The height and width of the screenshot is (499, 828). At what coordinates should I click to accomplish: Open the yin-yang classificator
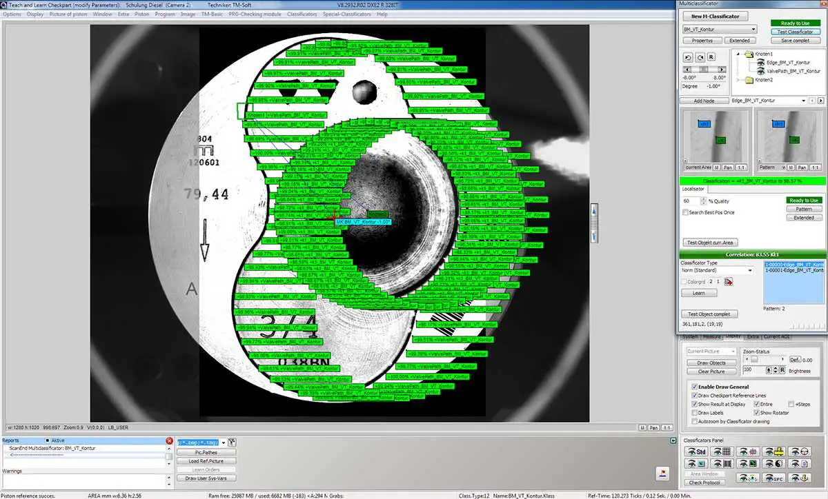pos(773,464)
